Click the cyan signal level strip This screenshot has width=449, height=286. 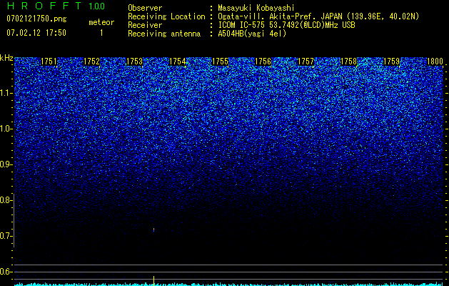click(x=228, y=285)
